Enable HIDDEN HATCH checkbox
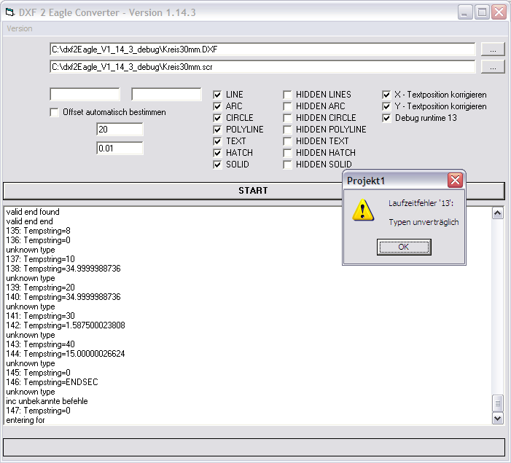This screenshot has width=511, height=463. [287, 153]
